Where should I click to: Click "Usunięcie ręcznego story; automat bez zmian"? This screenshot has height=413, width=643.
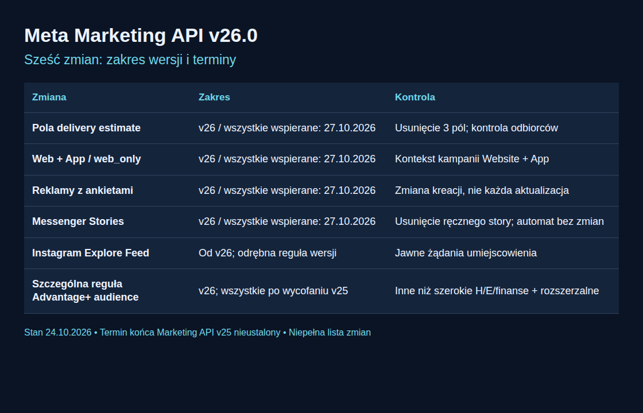[x=499, y=221]
